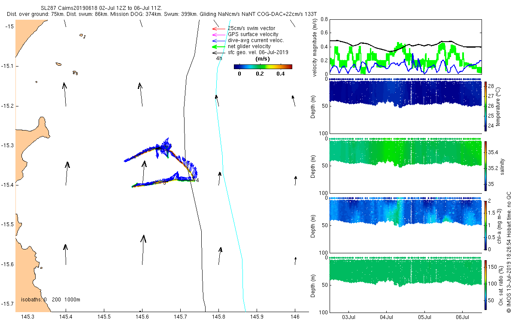Click the '146' longitude tick label

pyautogui.click(x=295, y=316)
